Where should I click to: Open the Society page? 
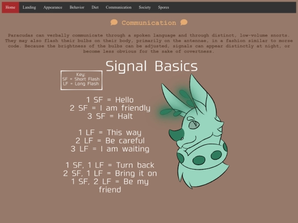tap(145, 7)
